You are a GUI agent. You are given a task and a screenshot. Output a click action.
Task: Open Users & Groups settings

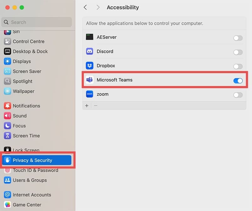pos(30,180)
